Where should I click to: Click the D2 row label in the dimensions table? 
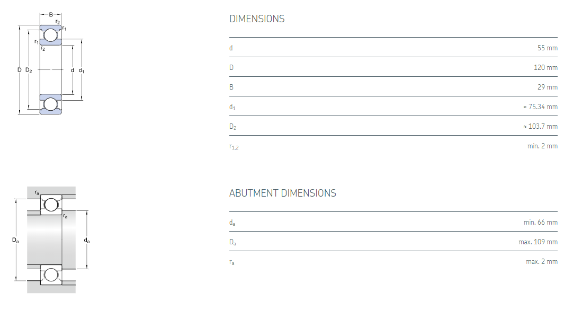point(232,127)
